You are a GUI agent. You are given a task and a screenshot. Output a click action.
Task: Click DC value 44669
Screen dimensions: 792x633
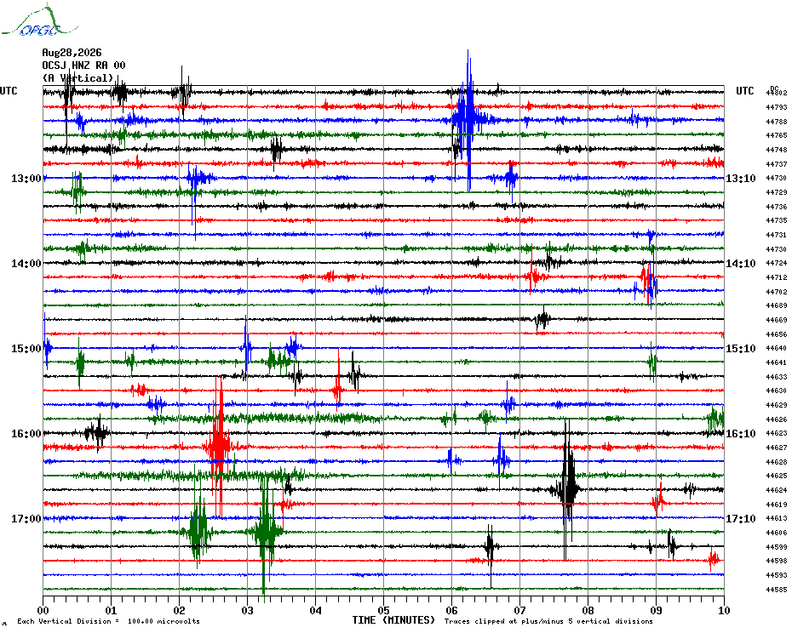pyautogui.click(x=777, y=321)
